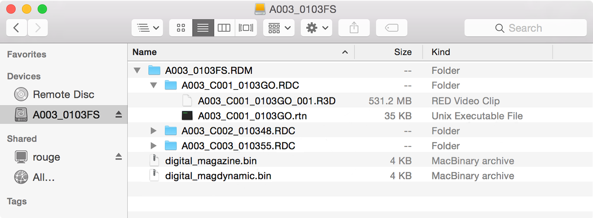Click the All… network globe icon
Viewport: 593px width, 218px height.
click(x=21, y=177)
